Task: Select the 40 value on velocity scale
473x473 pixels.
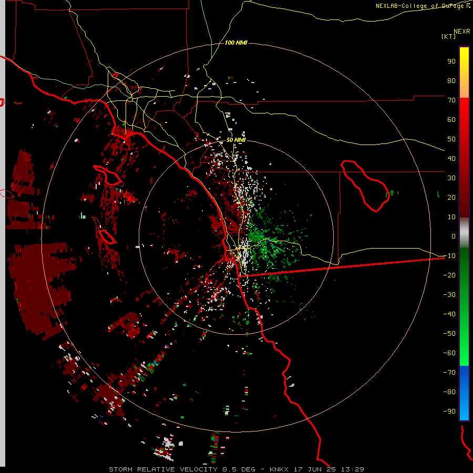Action: pyautogui.click(x=451, y=159)
